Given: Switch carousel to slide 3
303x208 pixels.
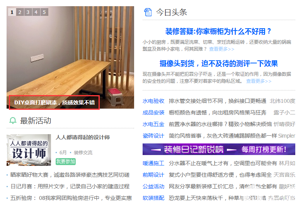Looking at the screenshot, I should coord(28,12).
